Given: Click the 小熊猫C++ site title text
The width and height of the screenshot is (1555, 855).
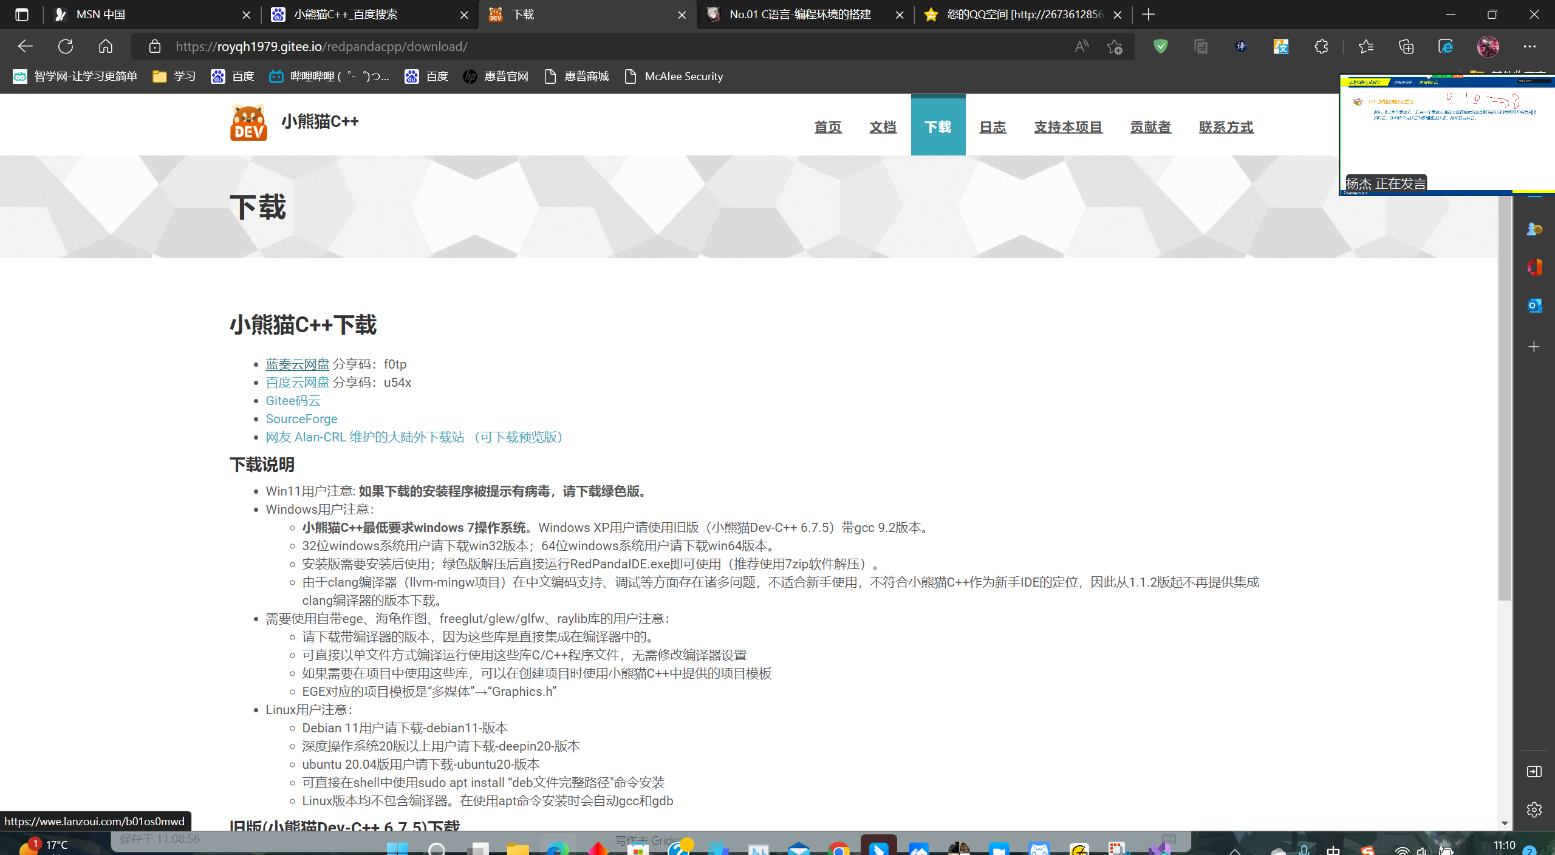Looking at the screenshot, I should [320, 121].
